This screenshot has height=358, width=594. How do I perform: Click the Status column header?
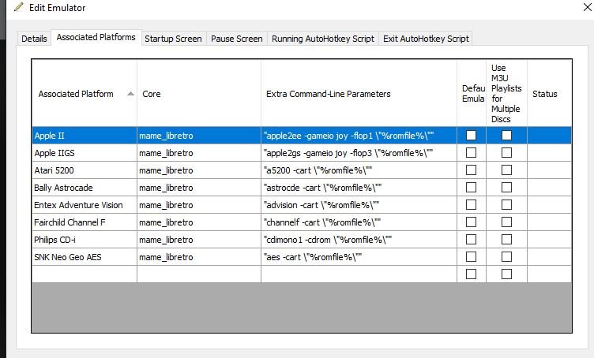click(550, 94)
